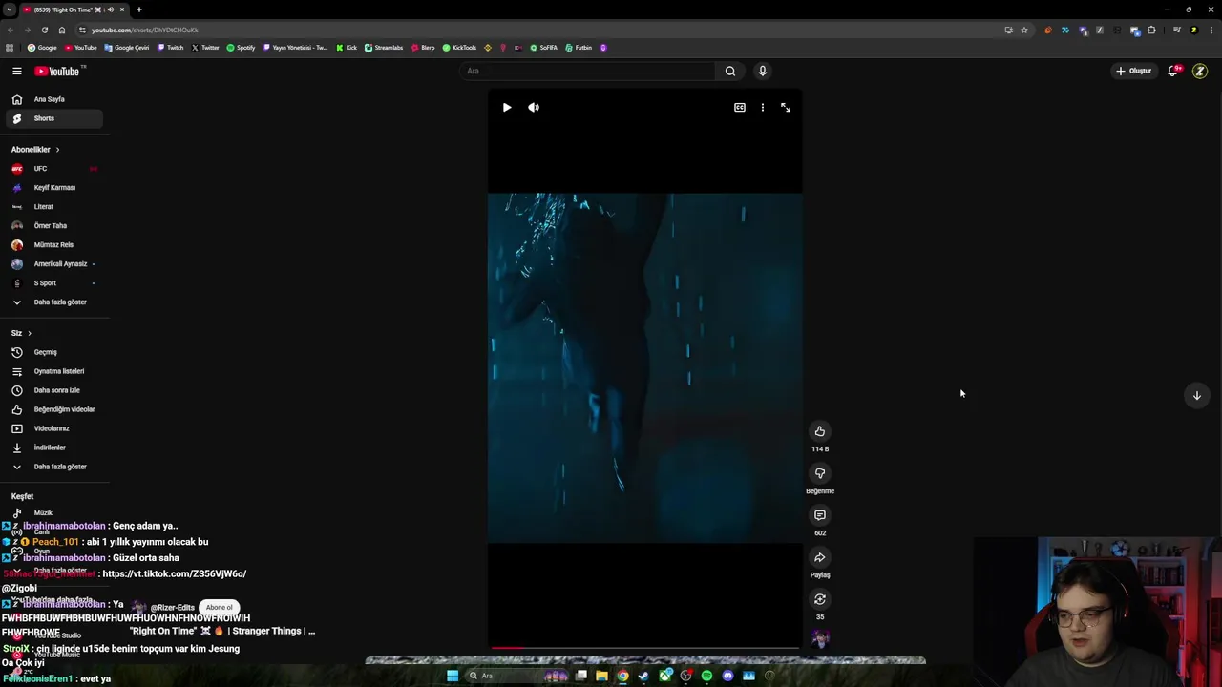Open the Spotify bookmark
The height and width of the screenshot is (687, 1222).
(242, 48)
